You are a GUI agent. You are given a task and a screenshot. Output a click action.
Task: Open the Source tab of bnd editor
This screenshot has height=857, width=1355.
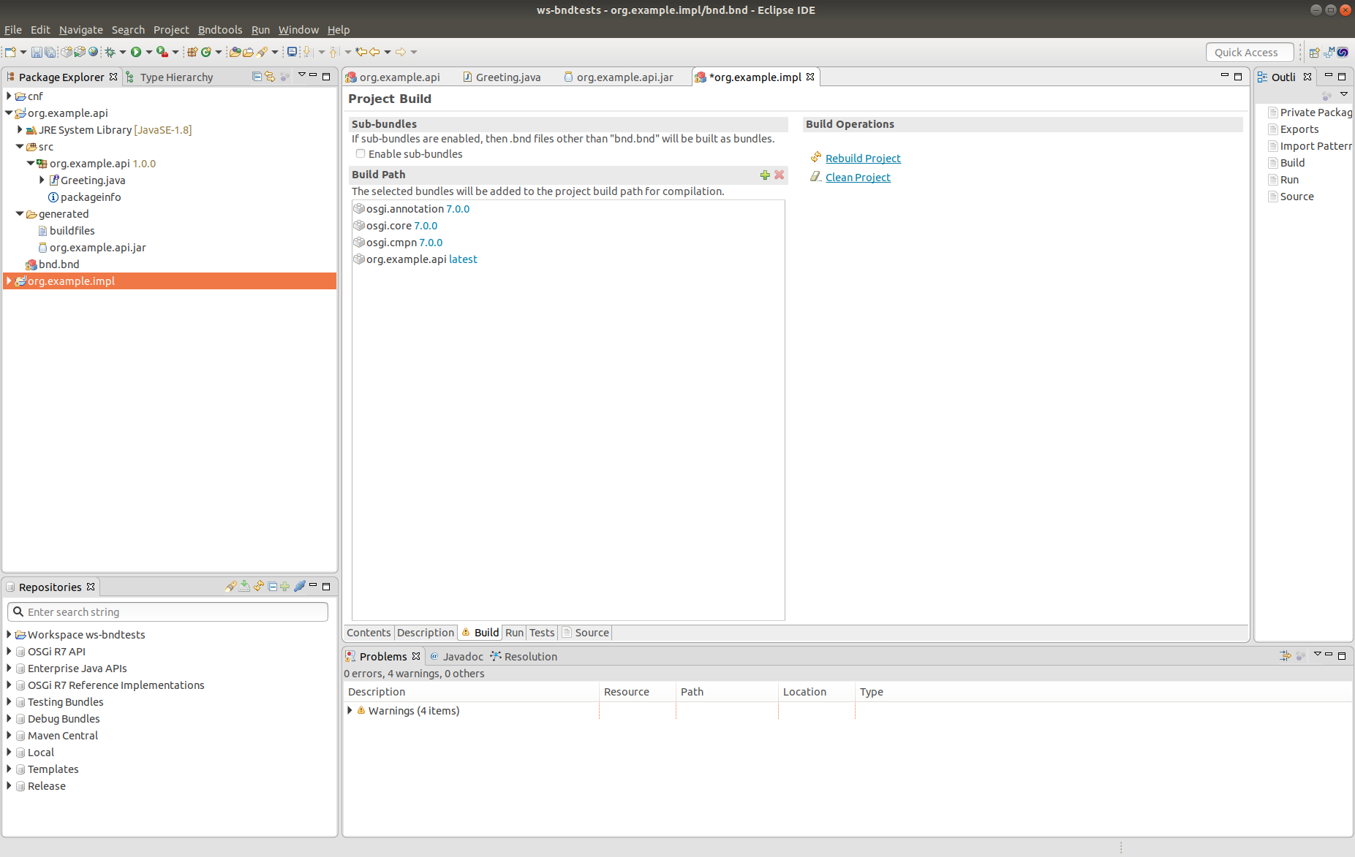(586, 633)
